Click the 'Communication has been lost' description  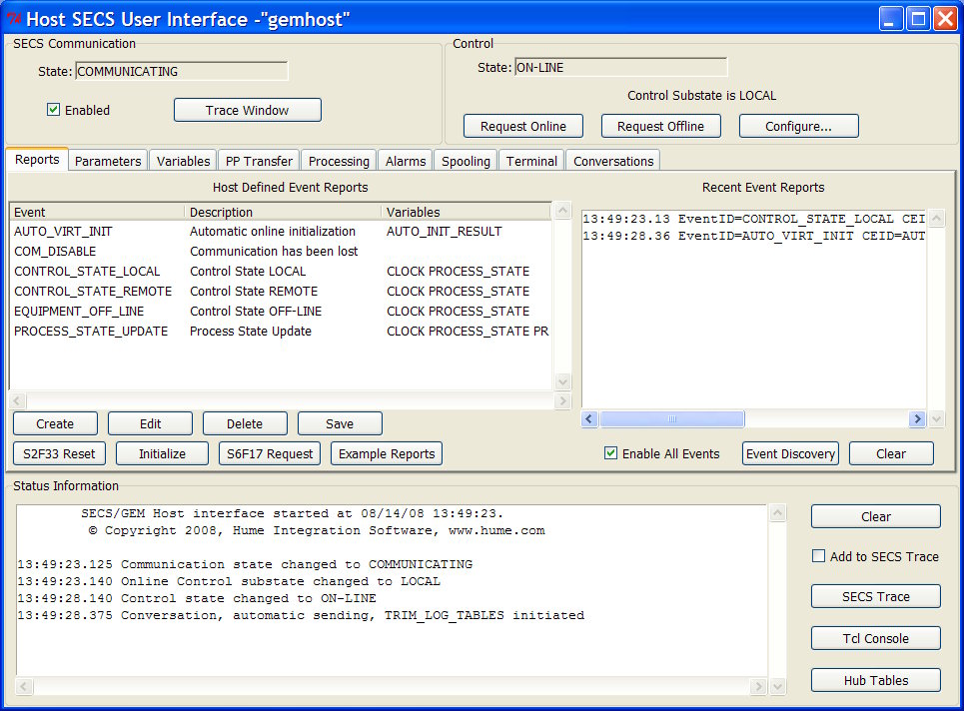274,251
